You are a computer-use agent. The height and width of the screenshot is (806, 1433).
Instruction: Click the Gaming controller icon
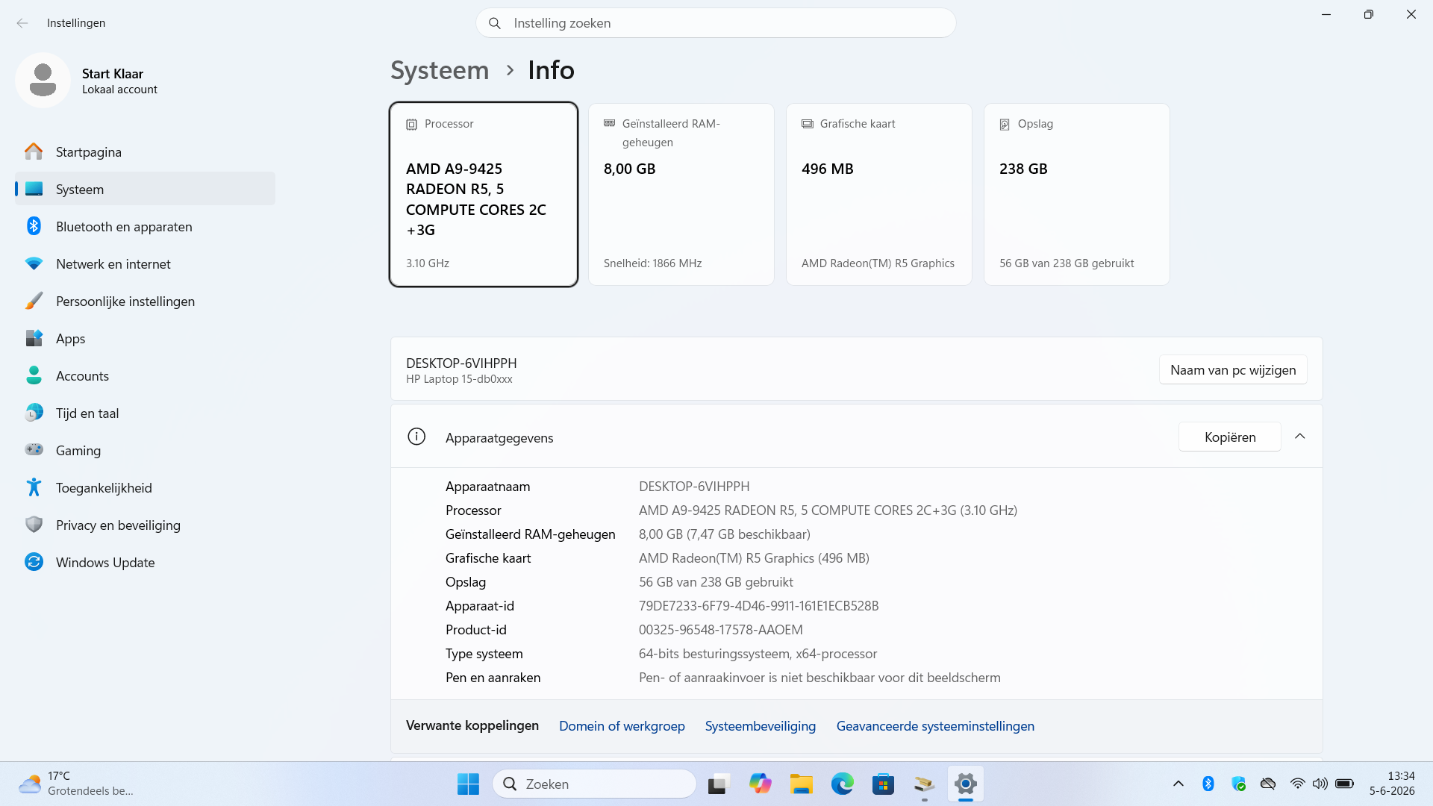point(34,450)
